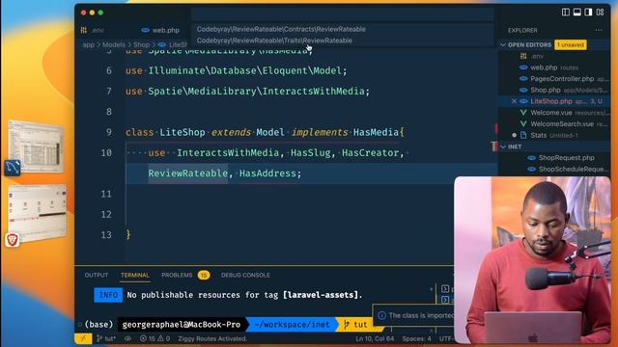Click LiteShop class name on line 9
Screen dimensions: 618x347
pyautogui.click(x=183, y=132)
